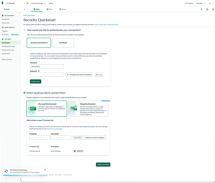Screen dimensions: 215x183
Task: Open organization settings gear icon
Action: click(27, 3)
